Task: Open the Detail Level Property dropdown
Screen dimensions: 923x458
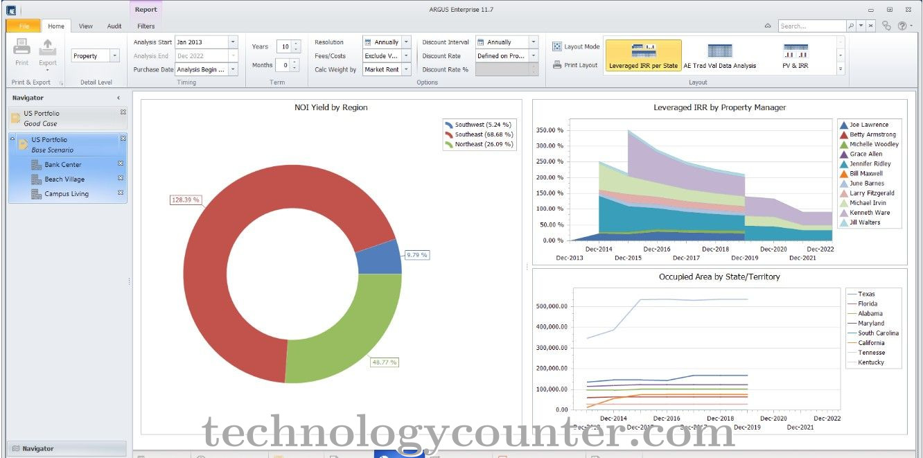Action: [114, 56]
